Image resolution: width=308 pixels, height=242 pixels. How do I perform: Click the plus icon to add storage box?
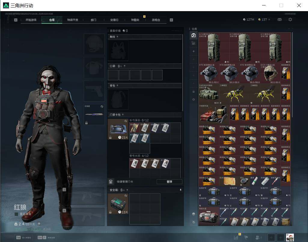194,51
